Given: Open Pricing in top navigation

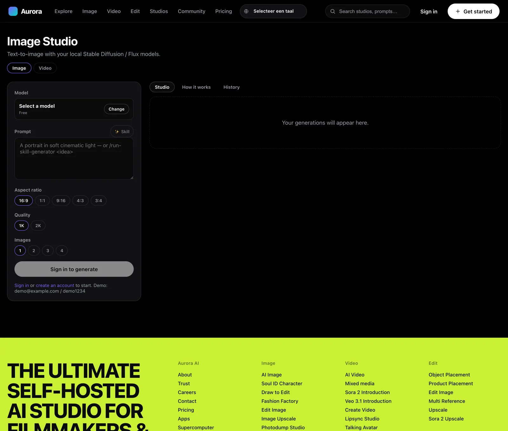Looking at the screenshot, I should 224,11.
